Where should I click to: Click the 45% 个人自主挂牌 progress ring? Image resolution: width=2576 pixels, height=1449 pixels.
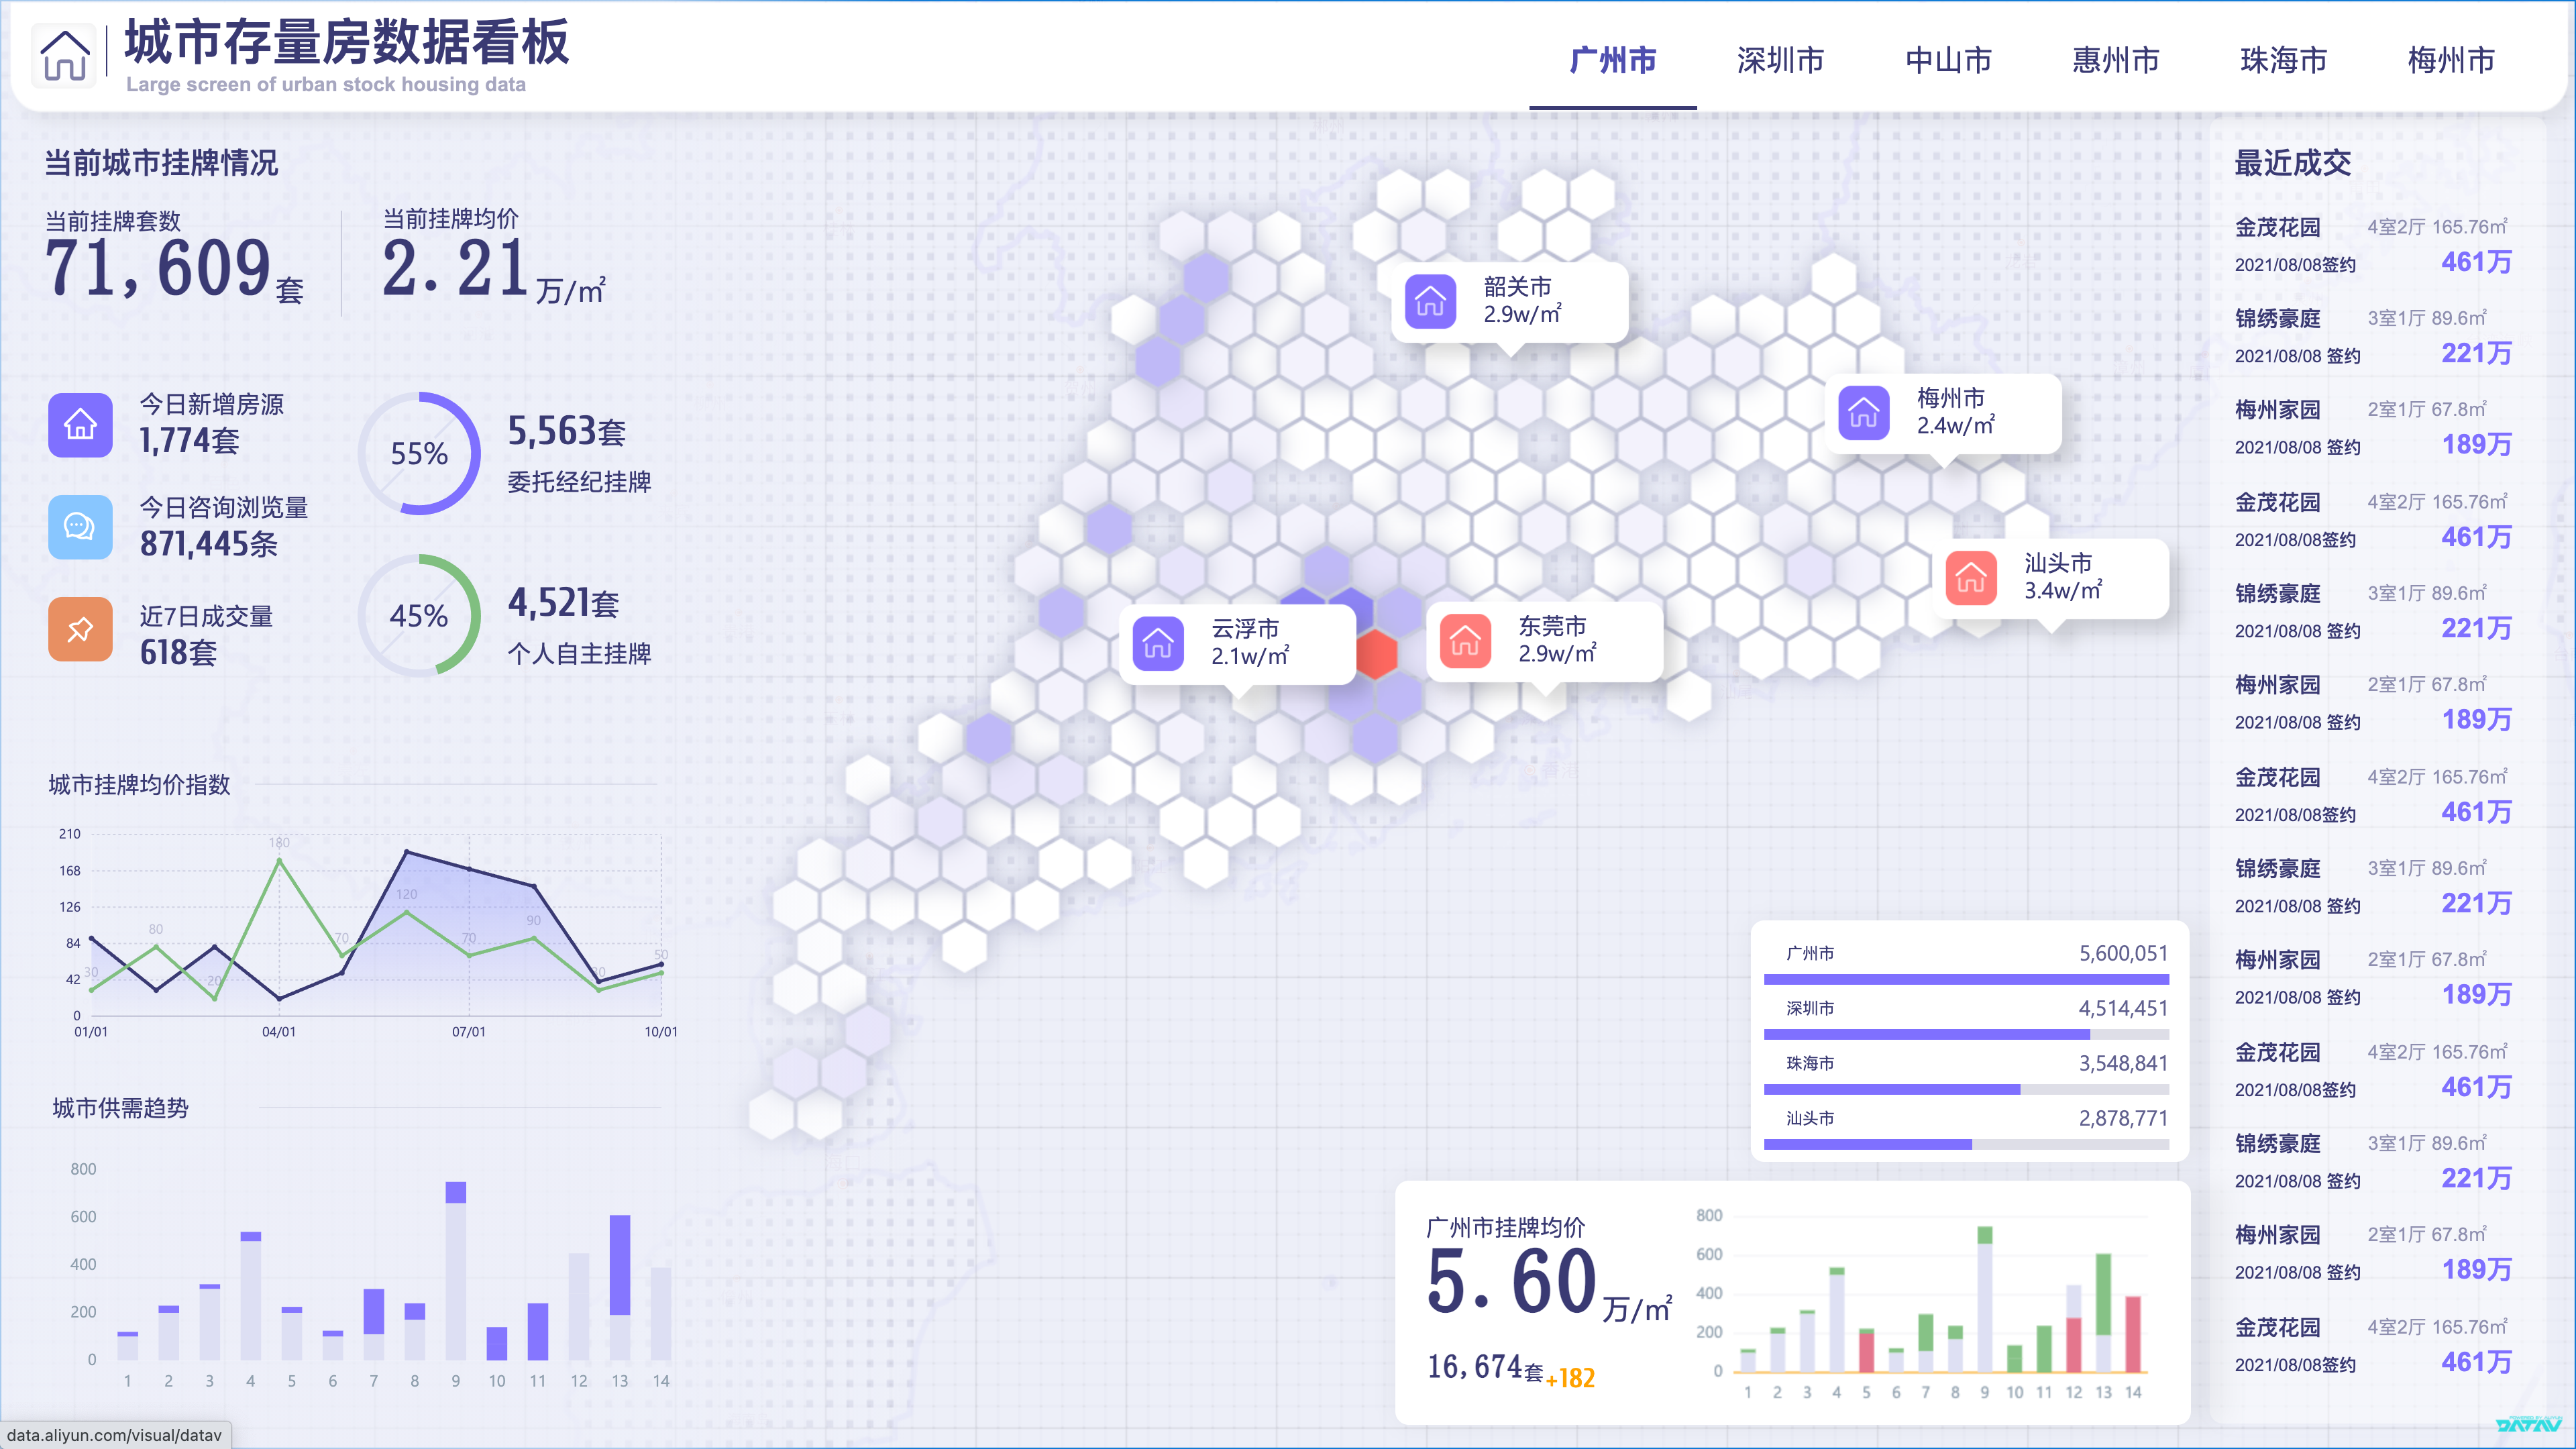click(x=419, y=616)
